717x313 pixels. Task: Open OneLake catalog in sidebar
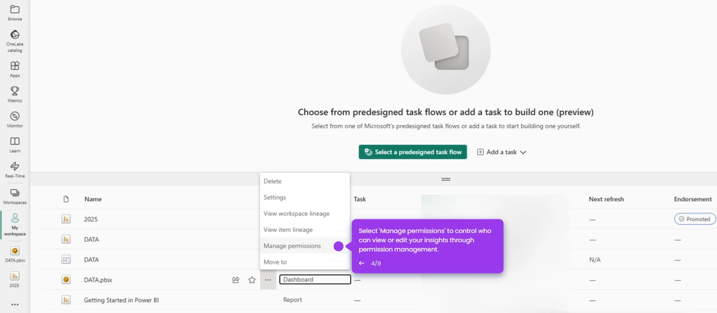15,41
